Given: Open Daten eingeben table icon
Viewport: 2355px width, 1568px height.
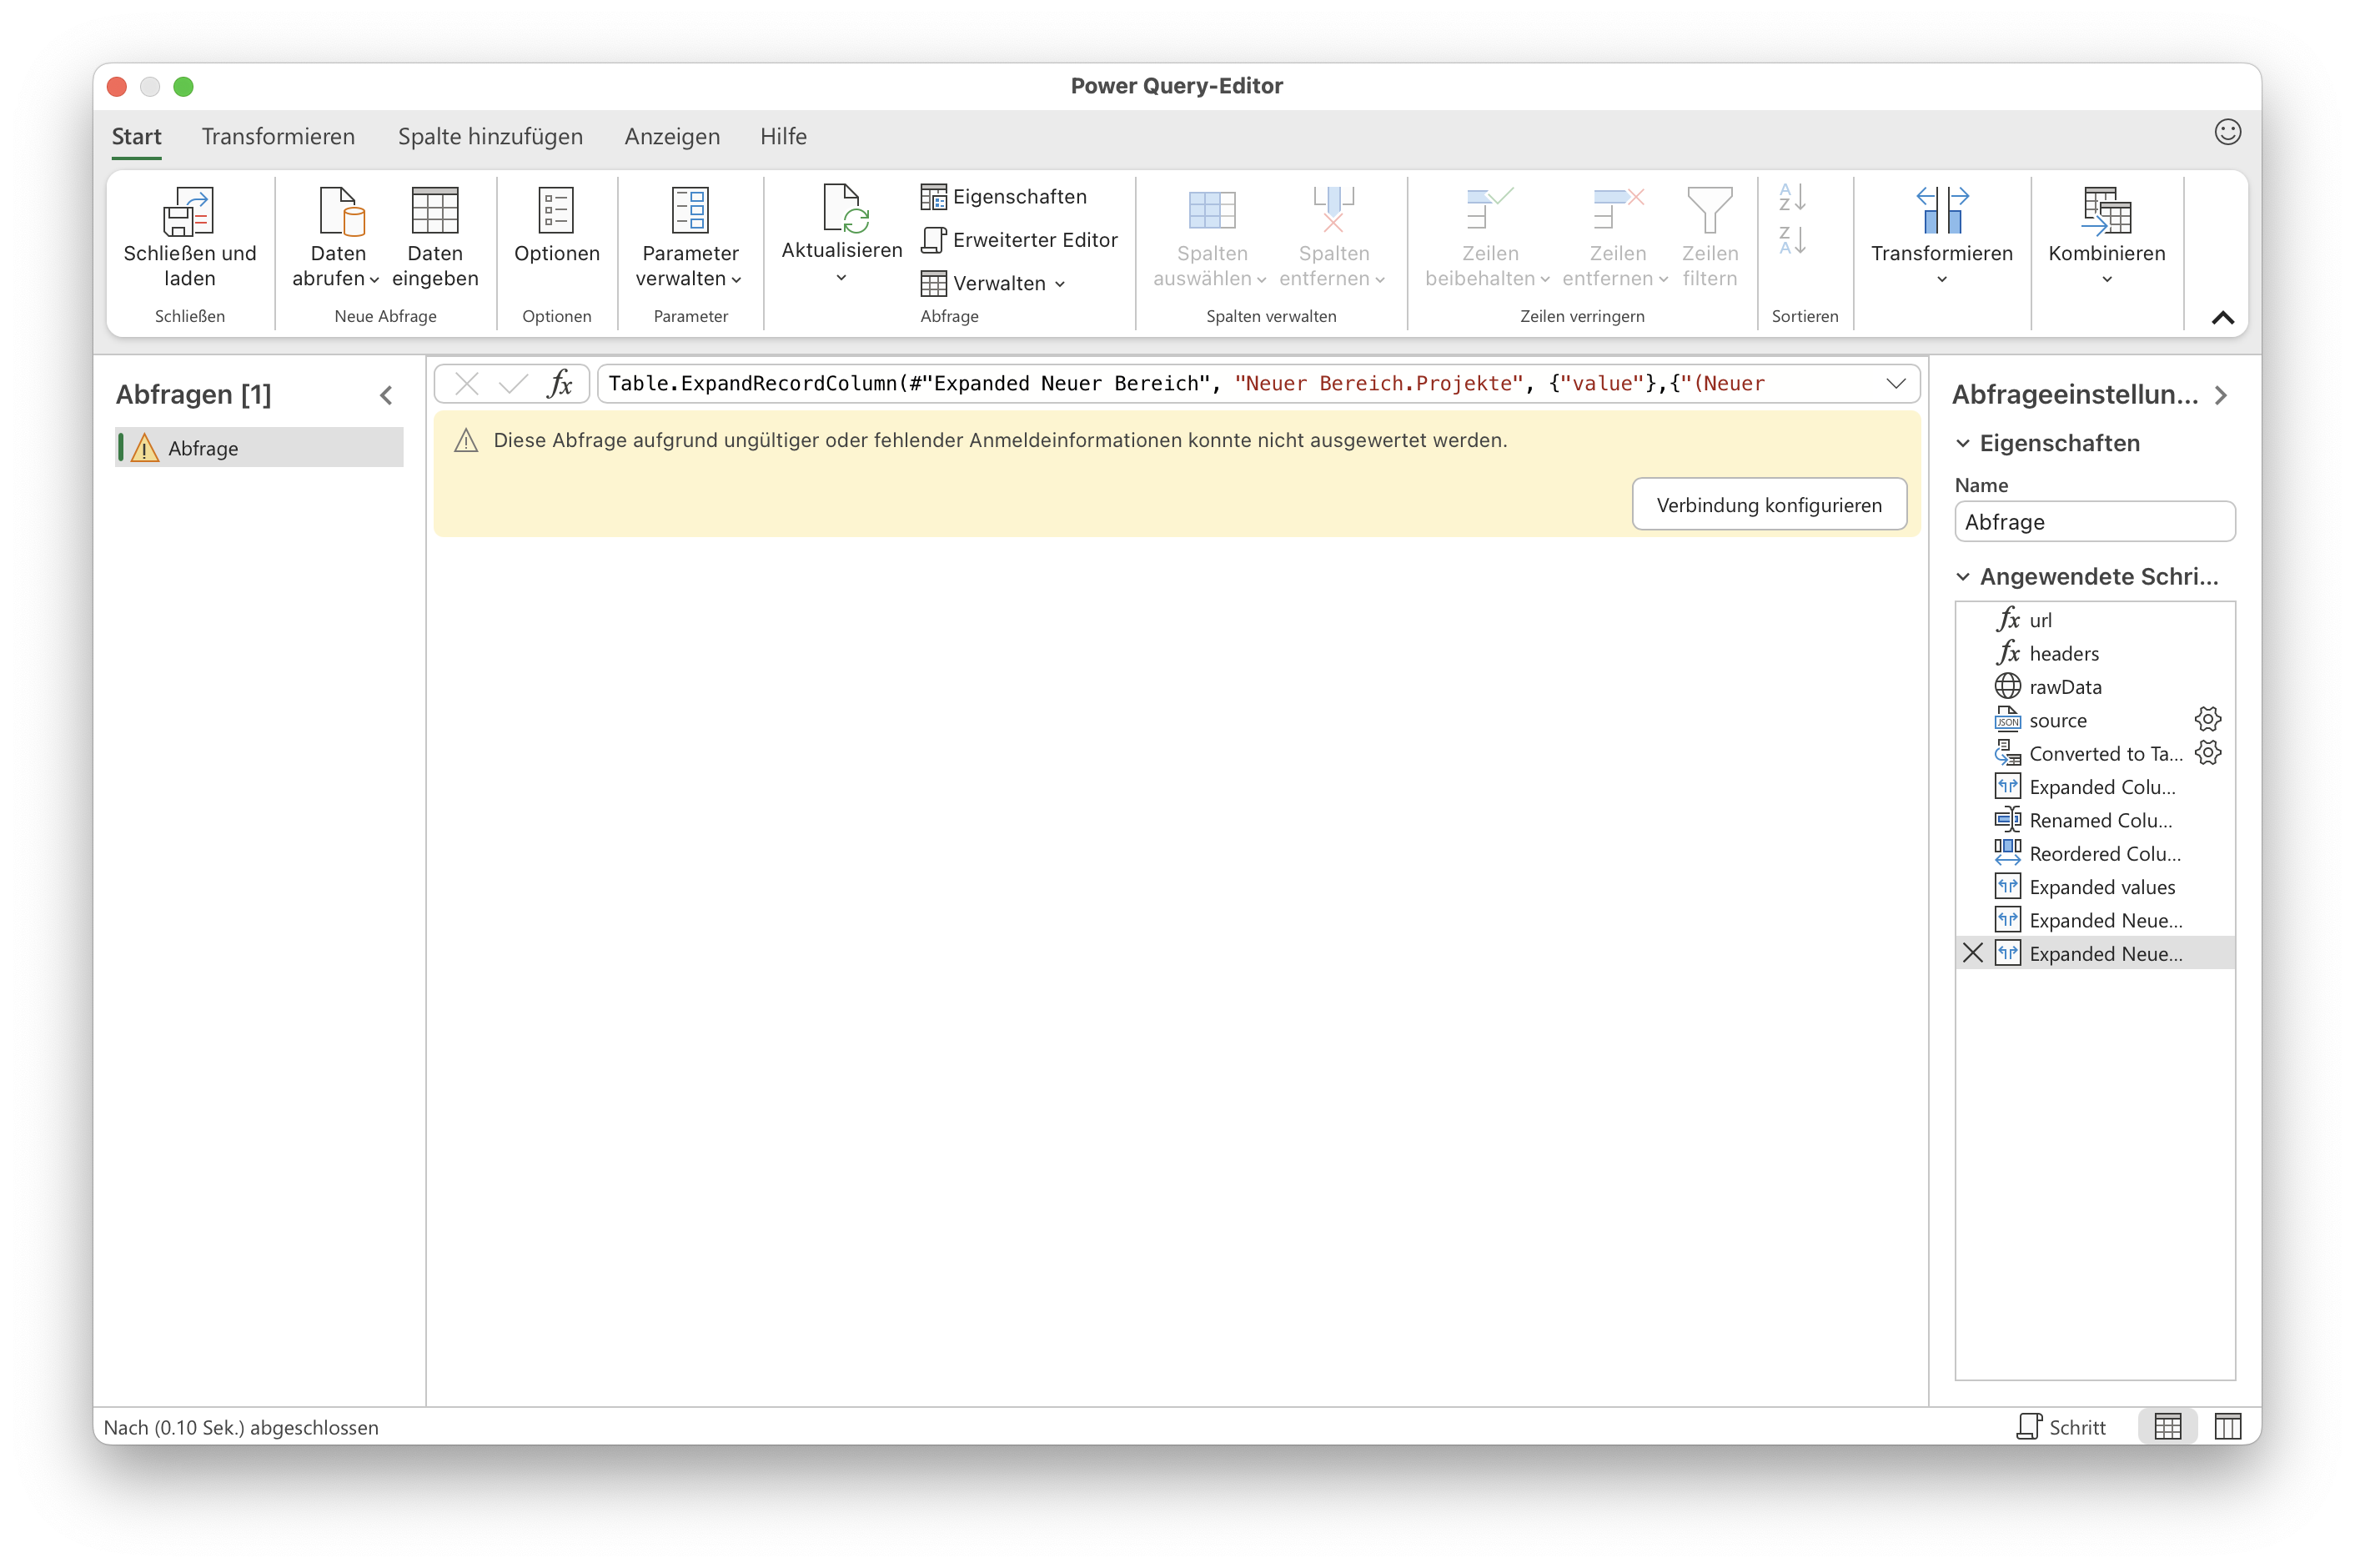Looking at the screenshot, I should 434,211.
